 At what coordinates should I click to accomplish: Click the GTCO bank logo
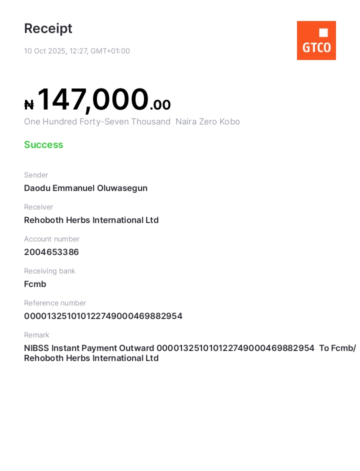pos(316,40)
